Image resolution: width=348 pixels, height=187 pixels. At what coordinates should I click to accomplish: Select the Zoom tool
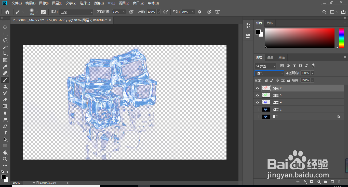tap(5, 159)
